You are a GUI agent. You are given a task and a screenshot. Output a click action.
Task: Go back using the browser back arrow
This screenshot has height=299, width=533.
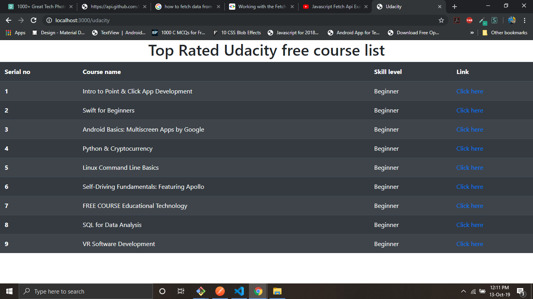(x=9, y=20)
